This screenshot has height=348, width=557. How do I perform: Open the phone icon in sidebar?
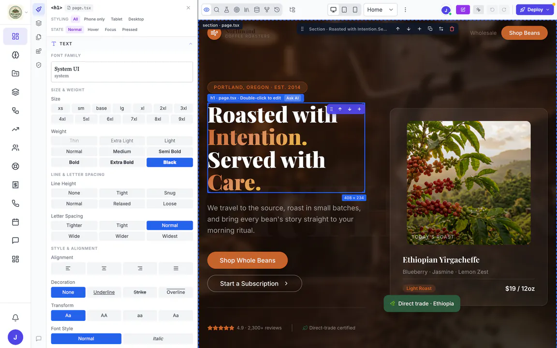15,203
